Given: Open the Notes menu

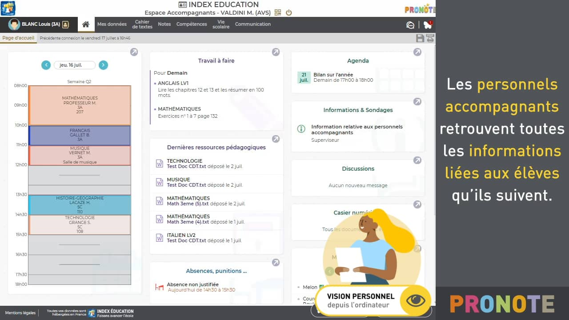Looking at the screenshot, I should click(164, 24).
